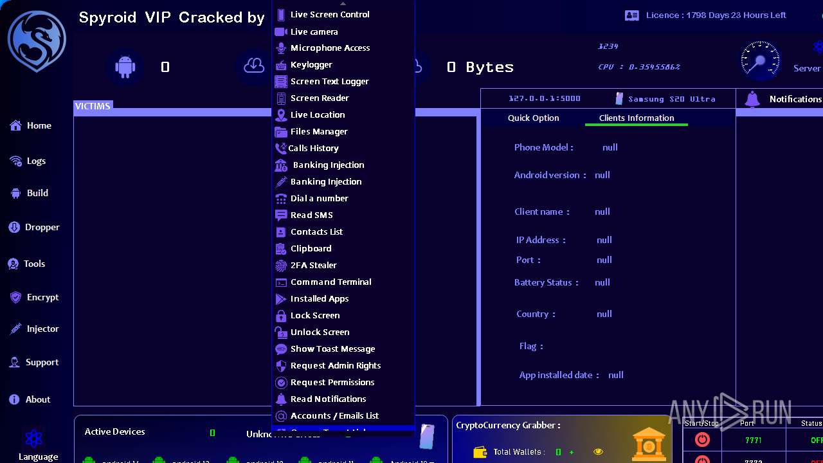Click port number 7771 cell
This screenshot has height=463, width=823.
[x=753, y=440]
